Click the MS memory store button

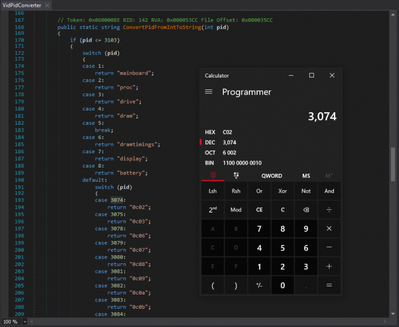[x=306, y=175]
